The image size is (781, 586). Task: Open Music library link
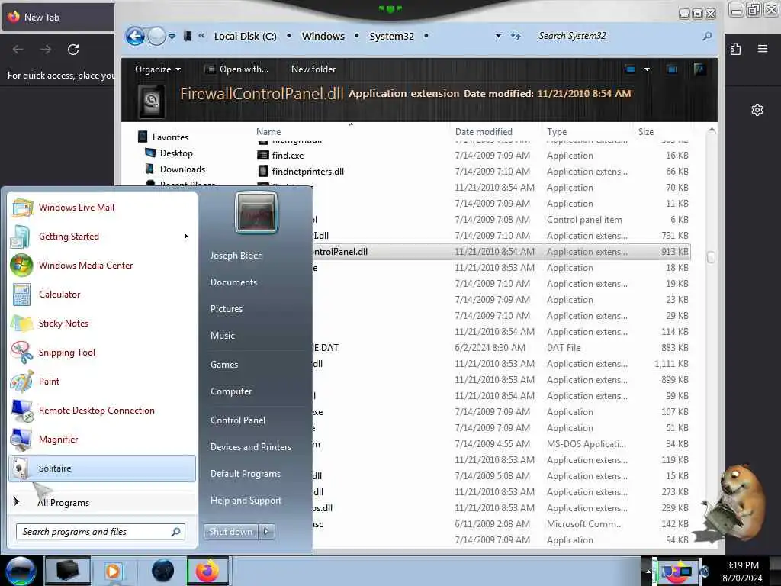(222, 336)
